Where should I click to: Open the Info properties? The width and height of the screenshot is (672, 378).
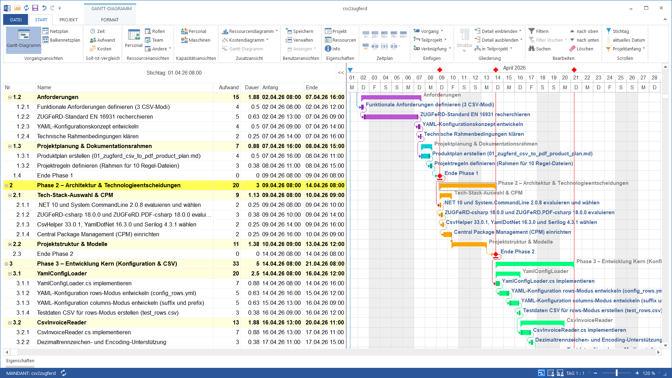pos(332,49)
